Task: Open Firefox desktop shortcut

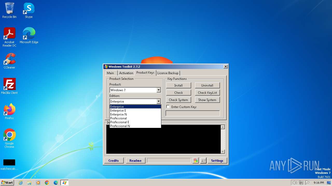Action: point(9,112)
